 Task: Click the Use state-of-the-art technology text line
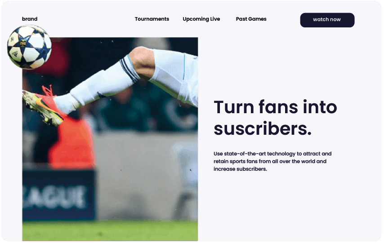(x=272, y=154)
